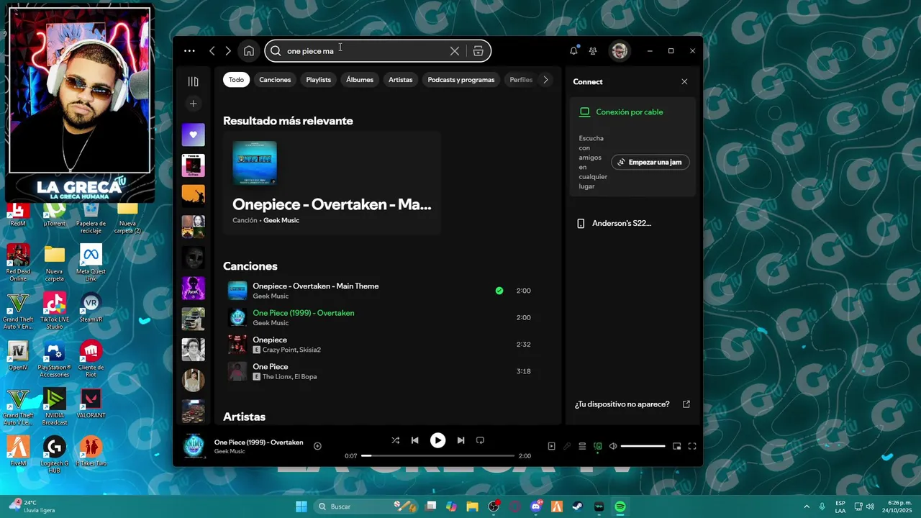The height and width of the screenshot is (518, 921).
Task: Select the Todo filter chip
Action: (x=236, y=80)
